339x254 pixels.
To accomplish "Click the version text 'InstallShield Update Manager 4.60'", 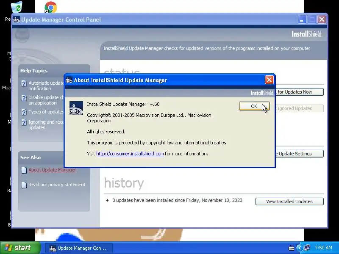I will point(123,104).
